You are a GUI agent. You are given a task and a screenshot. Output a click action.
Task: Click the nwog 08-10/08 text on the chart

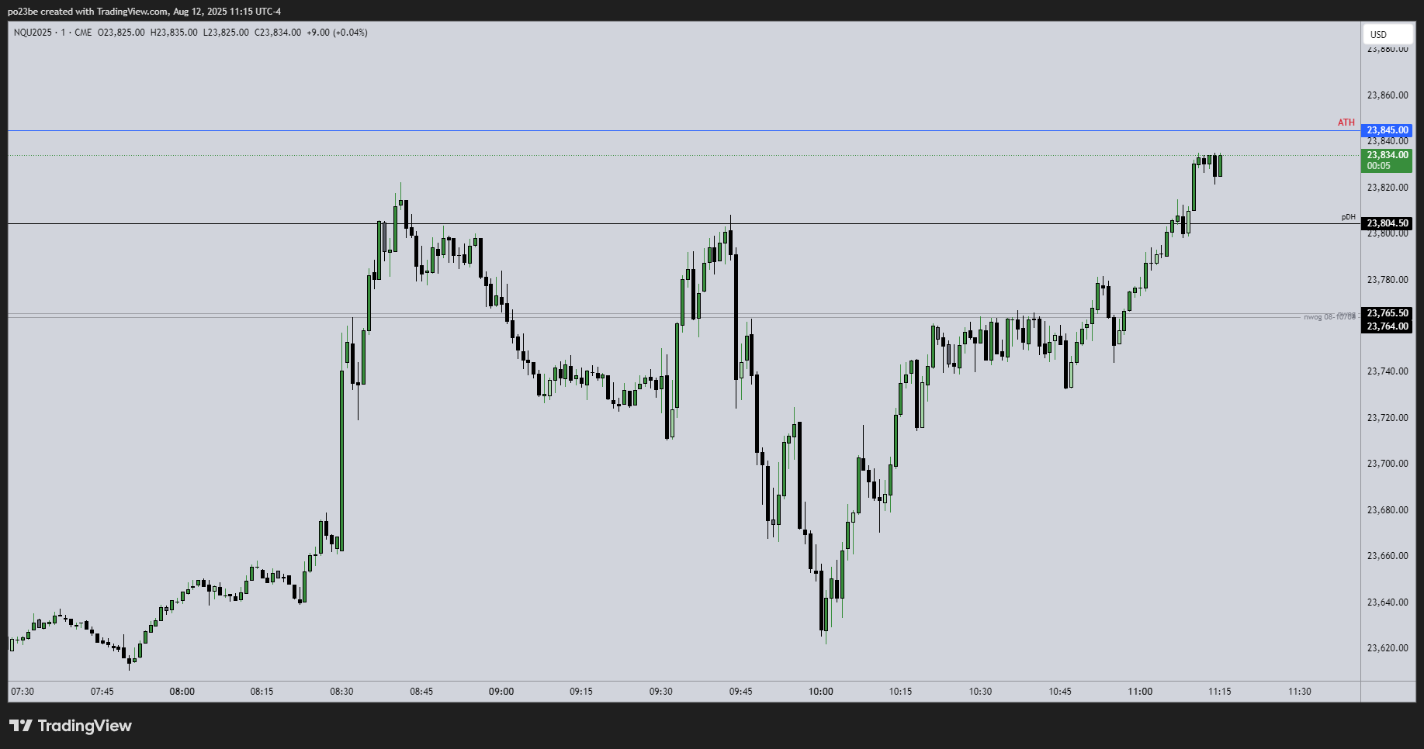coord(1328,316)
